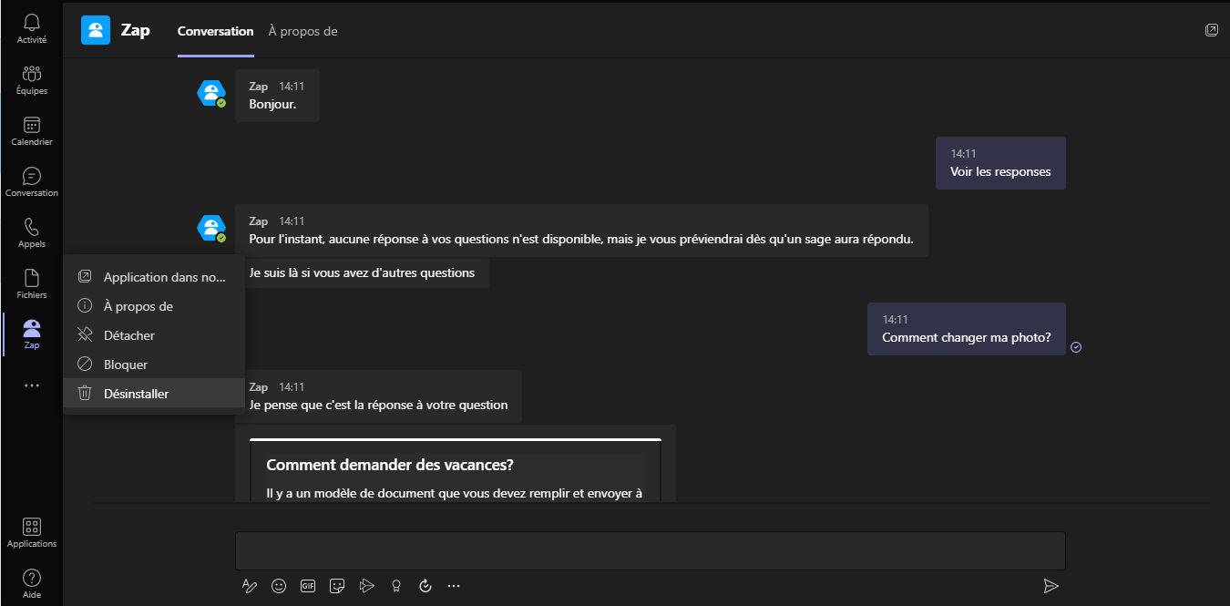Image resolution: width=1230 pixels, height=606 pixels.
Task: Choose À propos de in context menu
Action: [x=154, y=306]
